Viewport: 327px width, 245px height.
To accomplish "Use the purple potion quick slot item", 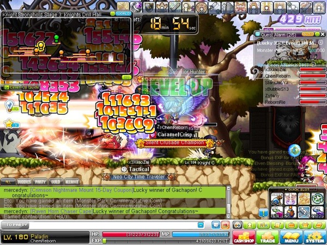I will [318, 212].
